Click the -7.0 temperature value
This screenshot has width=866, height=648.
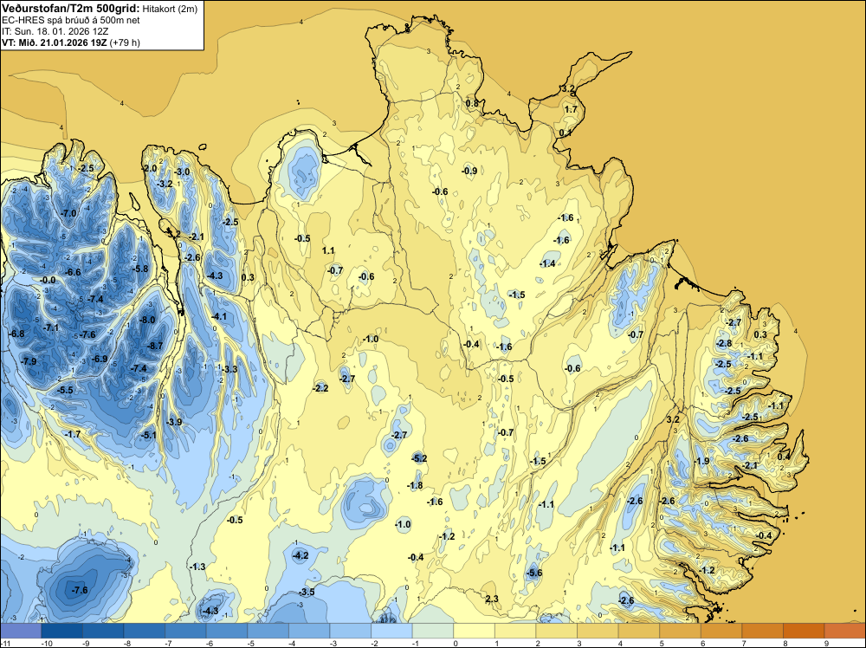click(68, 213)
